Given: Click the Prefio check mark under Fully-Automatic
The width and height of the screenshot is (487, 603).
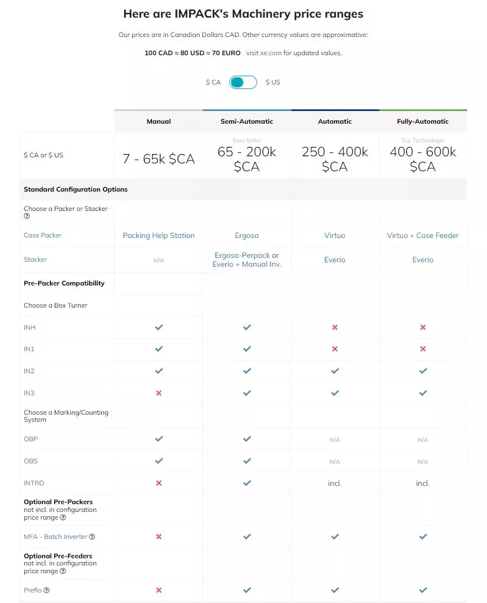Looking at the screenshot, I should coord(423,590).
